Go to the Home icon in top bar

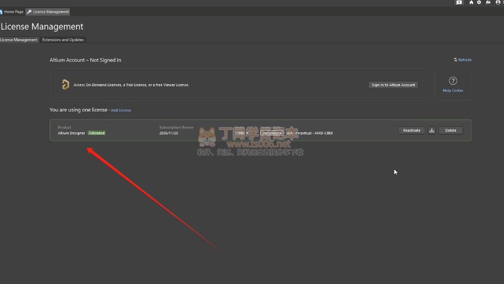[471, 2]
